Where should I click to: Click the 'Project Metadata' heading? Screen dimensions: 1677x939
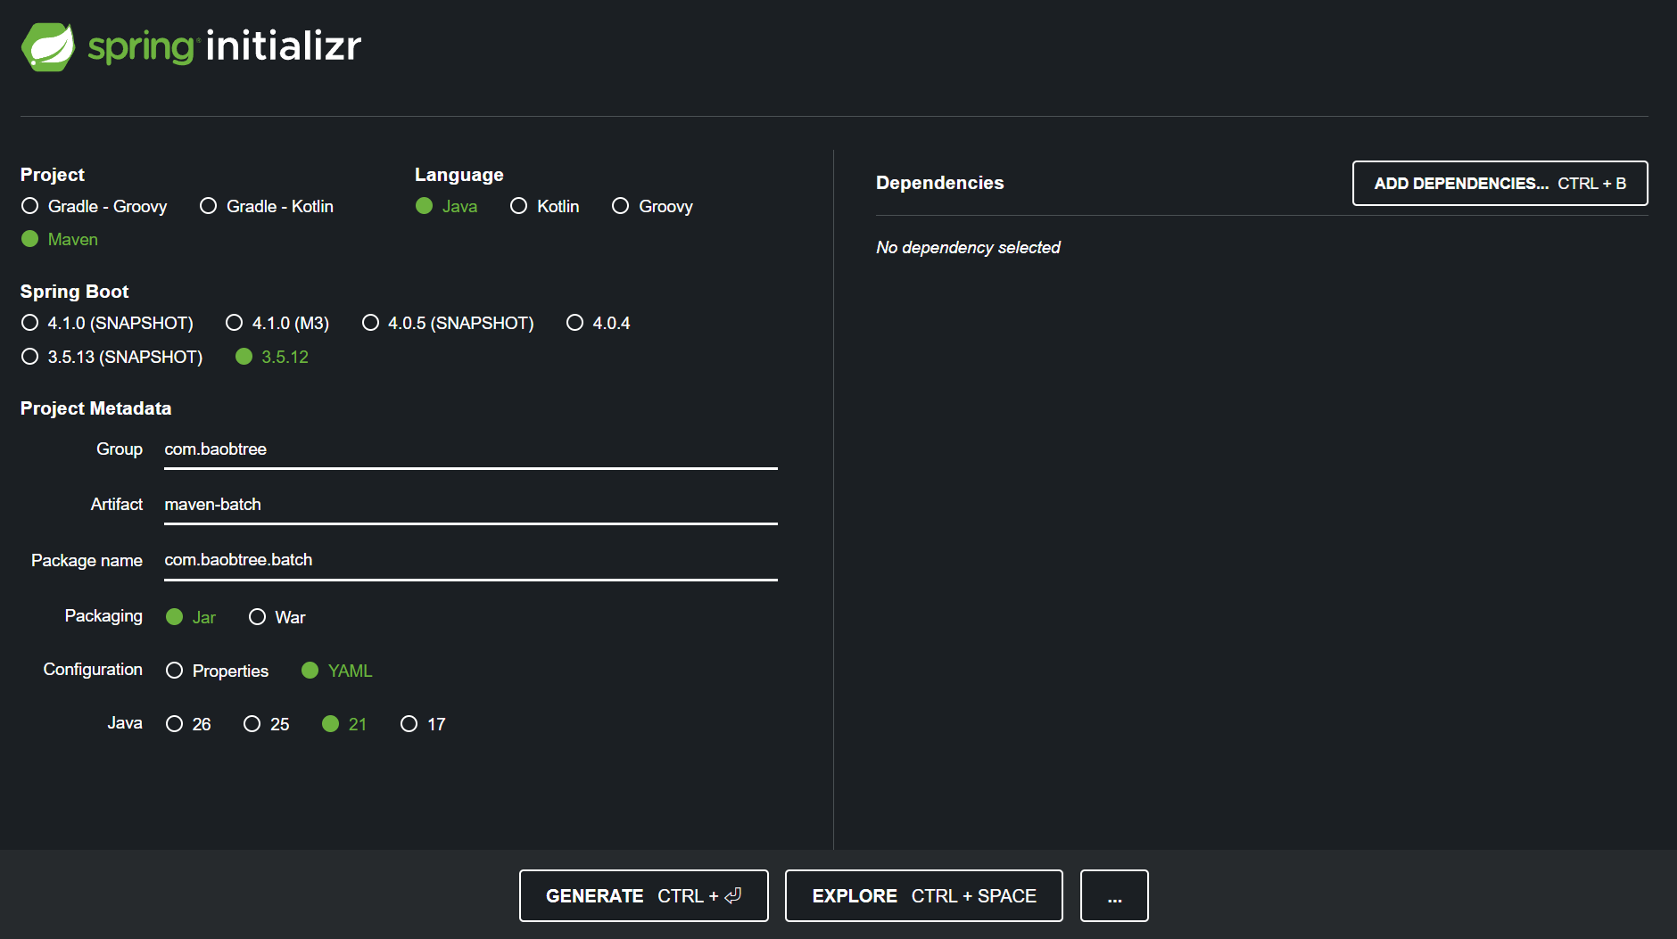[x=95, y=408]
